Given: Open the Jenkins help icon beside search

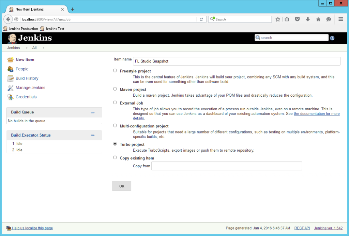Looking at the screenshot, I should (332, 38).
